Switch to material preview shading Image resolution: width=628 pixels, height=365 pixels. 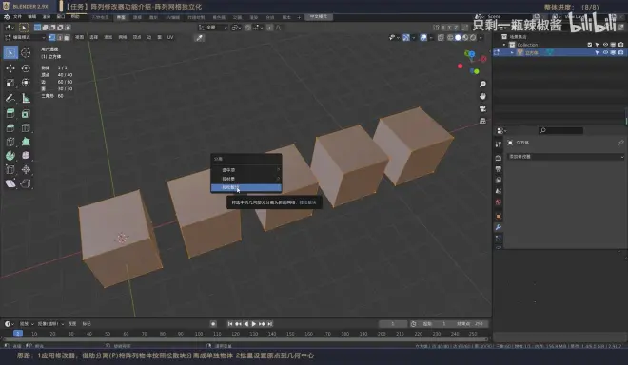pyautogui.click(x=465, y=38)
